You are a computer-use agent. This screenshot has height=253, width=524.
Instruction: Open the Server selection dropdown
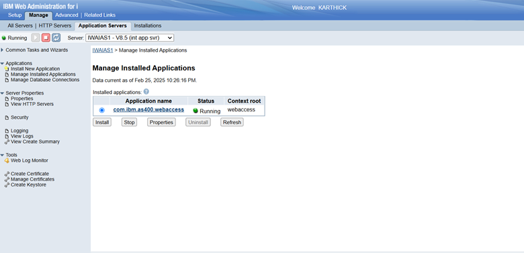130,38
